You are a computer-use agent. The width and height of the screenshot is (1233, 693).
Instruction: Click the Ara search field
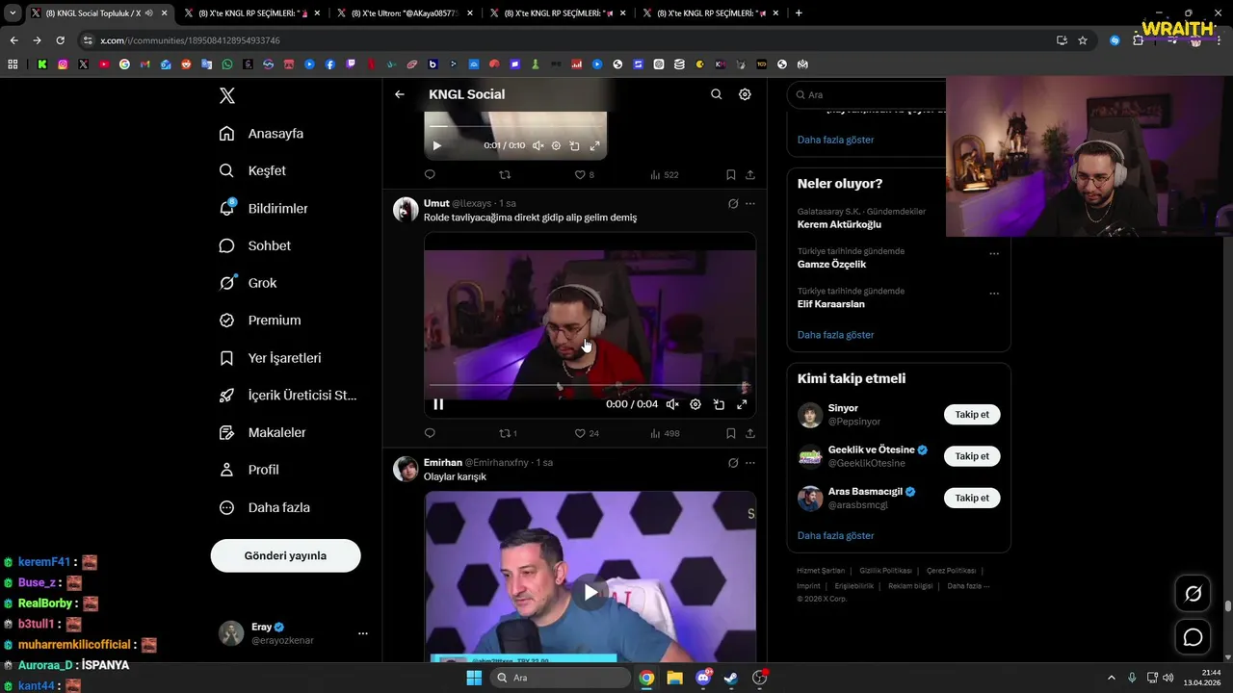[x=867, y=94]
